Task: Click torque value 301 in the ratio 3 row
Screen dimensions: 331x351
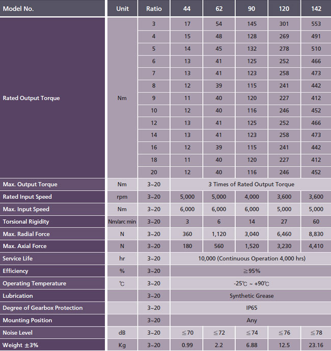Action: [x=284, y=24]
